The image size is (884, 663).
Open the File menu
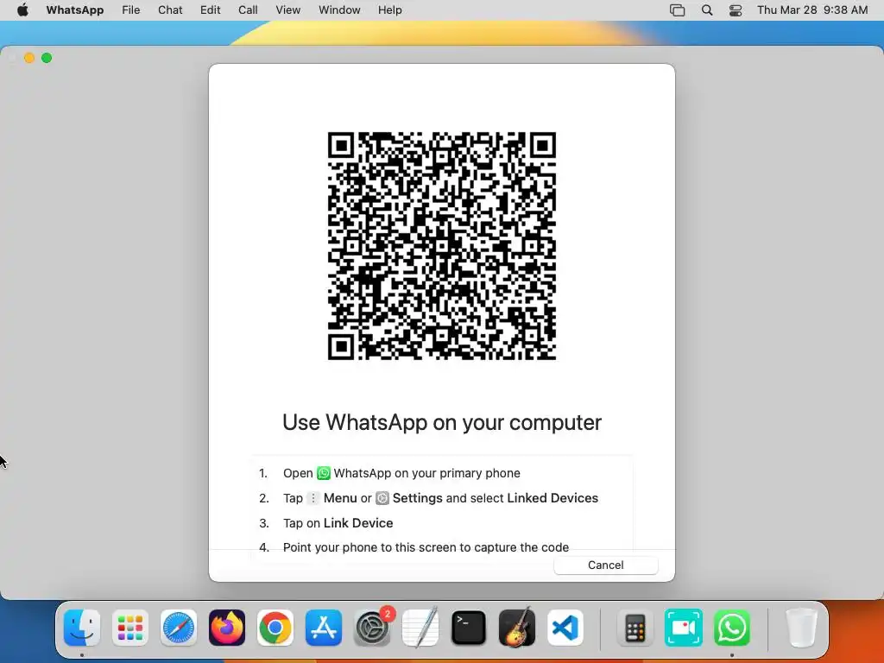click(x=131, y=10)
